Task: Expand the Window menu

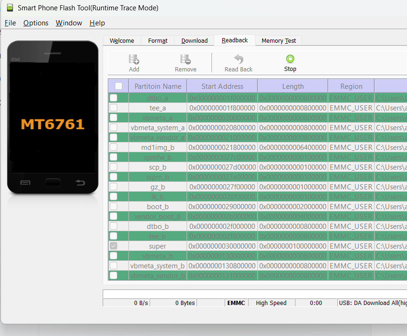Action: point(69,23)
